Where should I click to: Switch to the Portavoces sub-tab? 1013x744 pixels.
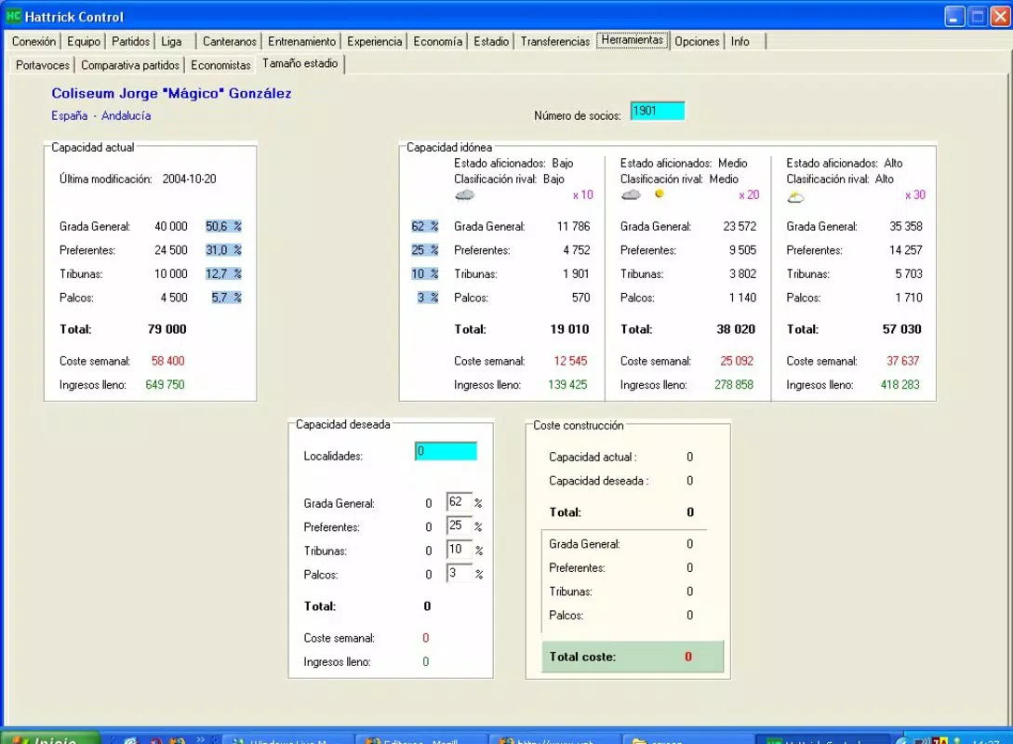(43, 65)
